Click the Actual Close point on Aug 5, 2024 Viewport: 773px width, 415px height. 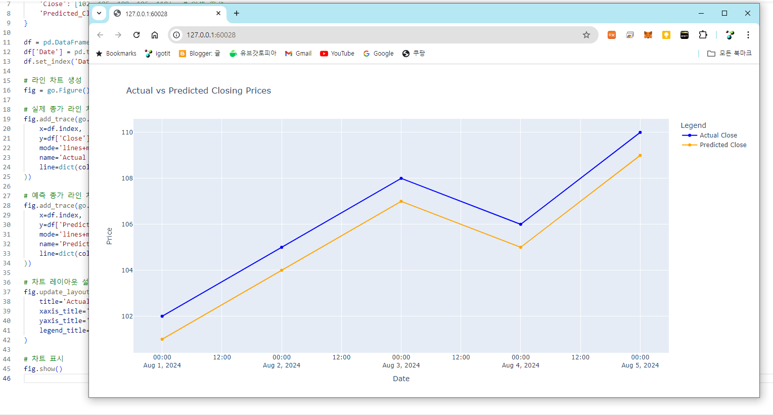point(640,132)
